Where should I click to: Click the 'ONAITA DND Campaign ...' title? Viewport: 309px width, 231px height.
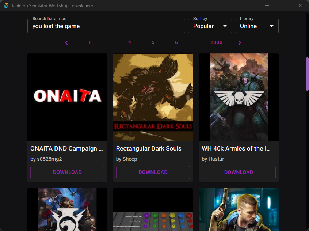click(x=66, y=148)
